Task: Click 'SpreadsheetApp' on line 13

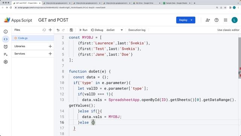Action: tap(124, 100)
